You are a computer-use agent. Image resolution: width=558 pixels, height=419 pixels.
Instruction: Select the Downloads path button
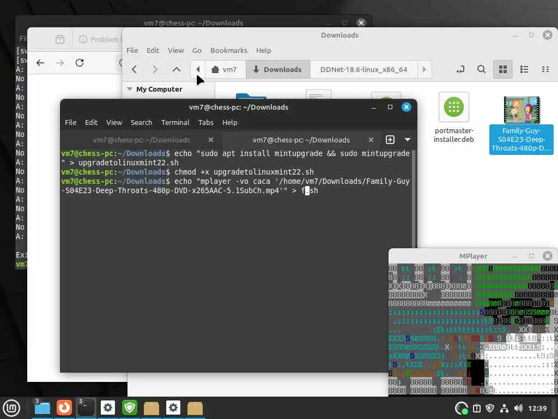(x=277, y=69)
